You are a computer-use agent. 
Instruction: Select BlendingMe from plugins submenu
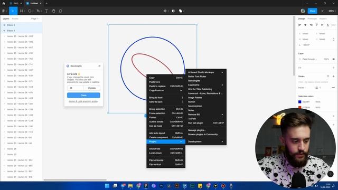pos(205,81)
